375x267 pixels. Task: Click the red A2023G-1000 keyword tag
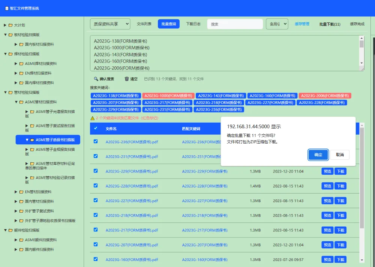[168, 96]
